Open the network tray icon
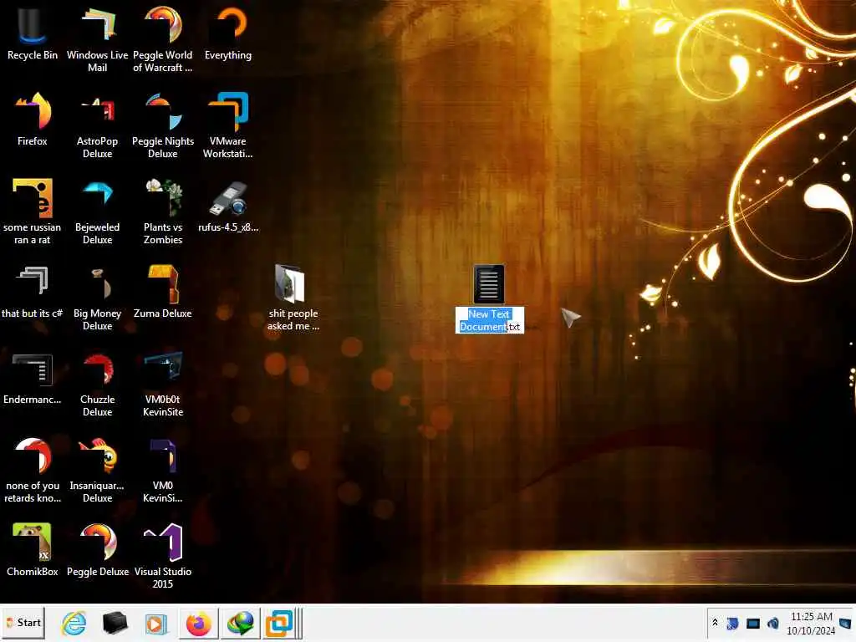This screenshot has width=856, height=642. coord(753,623)
